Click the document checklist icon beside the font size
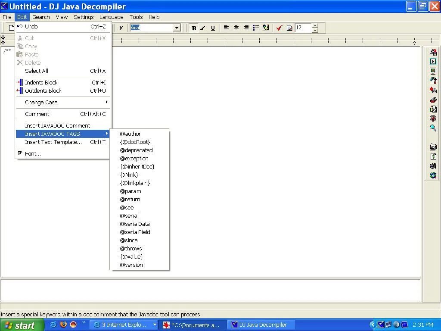 [x=289, y=28]
